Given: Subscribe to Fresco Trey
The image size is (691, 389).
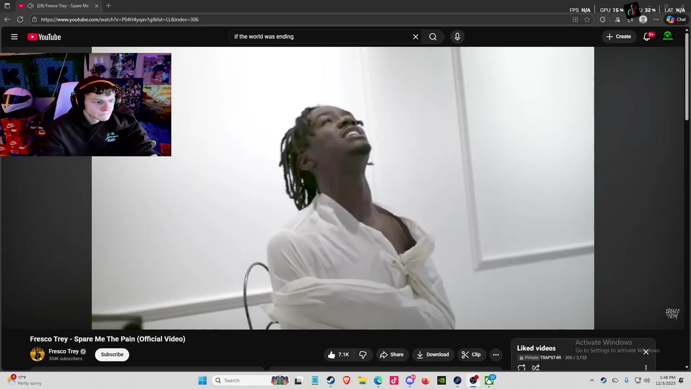Looking at the screenshot, I should click(112, 354).
